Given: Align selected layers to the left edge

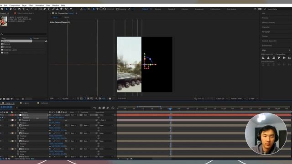Looking at the screenshot, I should point(263,58).
